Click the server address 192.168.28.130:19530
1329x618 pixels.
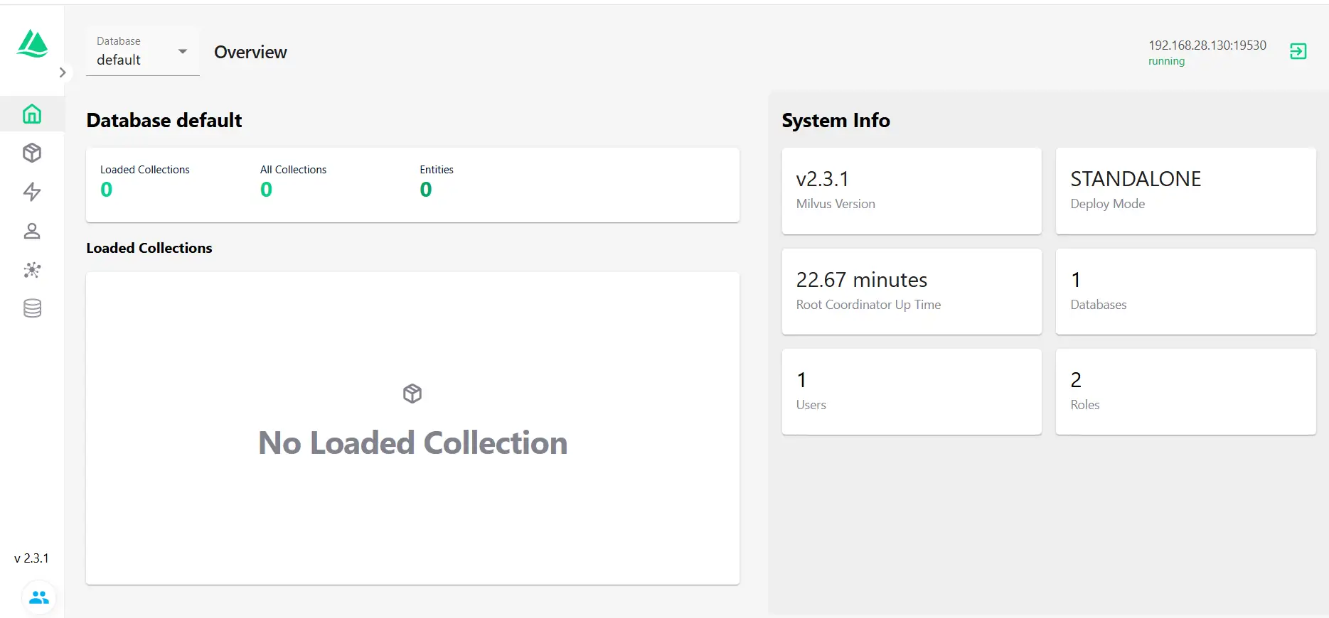click(1207, 45)
